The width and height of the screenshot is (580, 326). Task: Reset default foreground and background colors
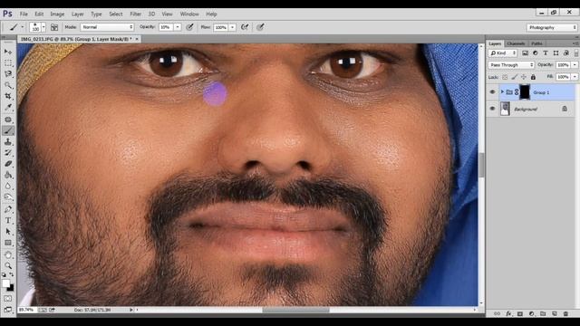coord(4,274)
